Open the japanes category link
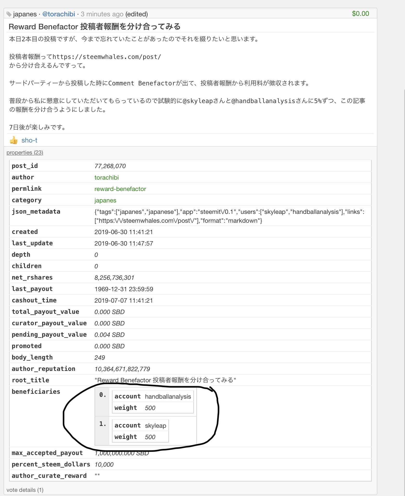The width and height of the screenshot is (405, 496). pyautogui.click(x=105, y=200)
